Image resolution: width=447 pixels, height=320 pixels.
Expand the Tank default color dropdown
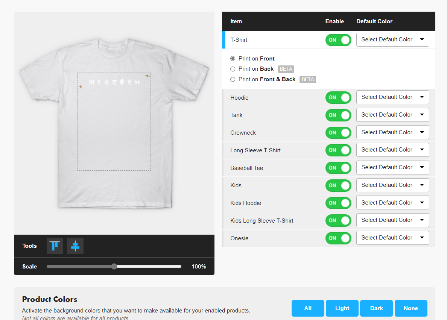392,115
